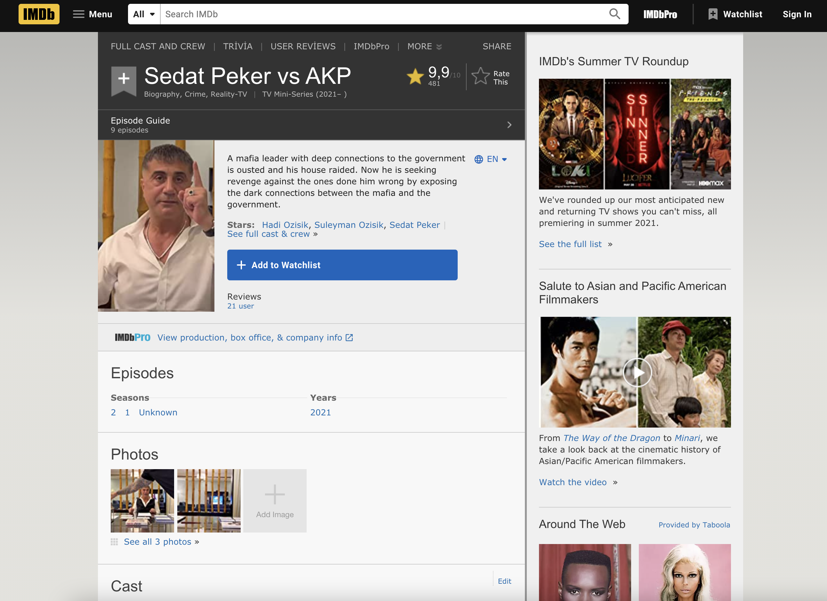Open the TRIVIA tab
Viewport: 827px width, 601px height.
[238, 47]
